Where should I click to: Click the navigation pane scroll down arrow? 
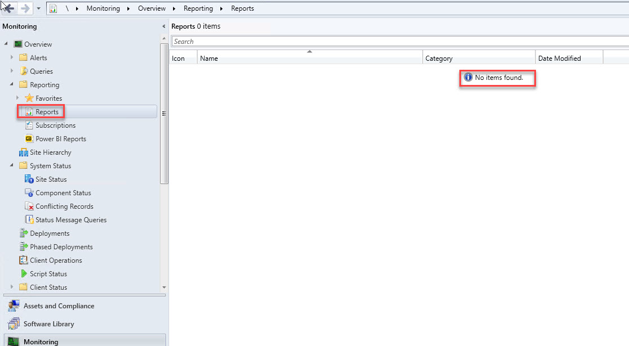tap(164, 287)
